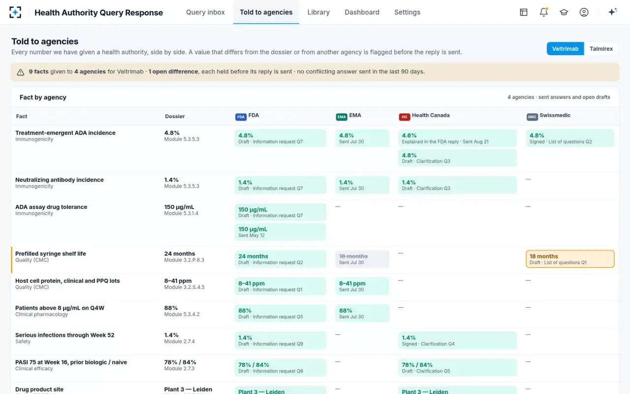Click the warning triangle in the banner
Viewport: 630px width, 394px height.
tap(21, 72)
